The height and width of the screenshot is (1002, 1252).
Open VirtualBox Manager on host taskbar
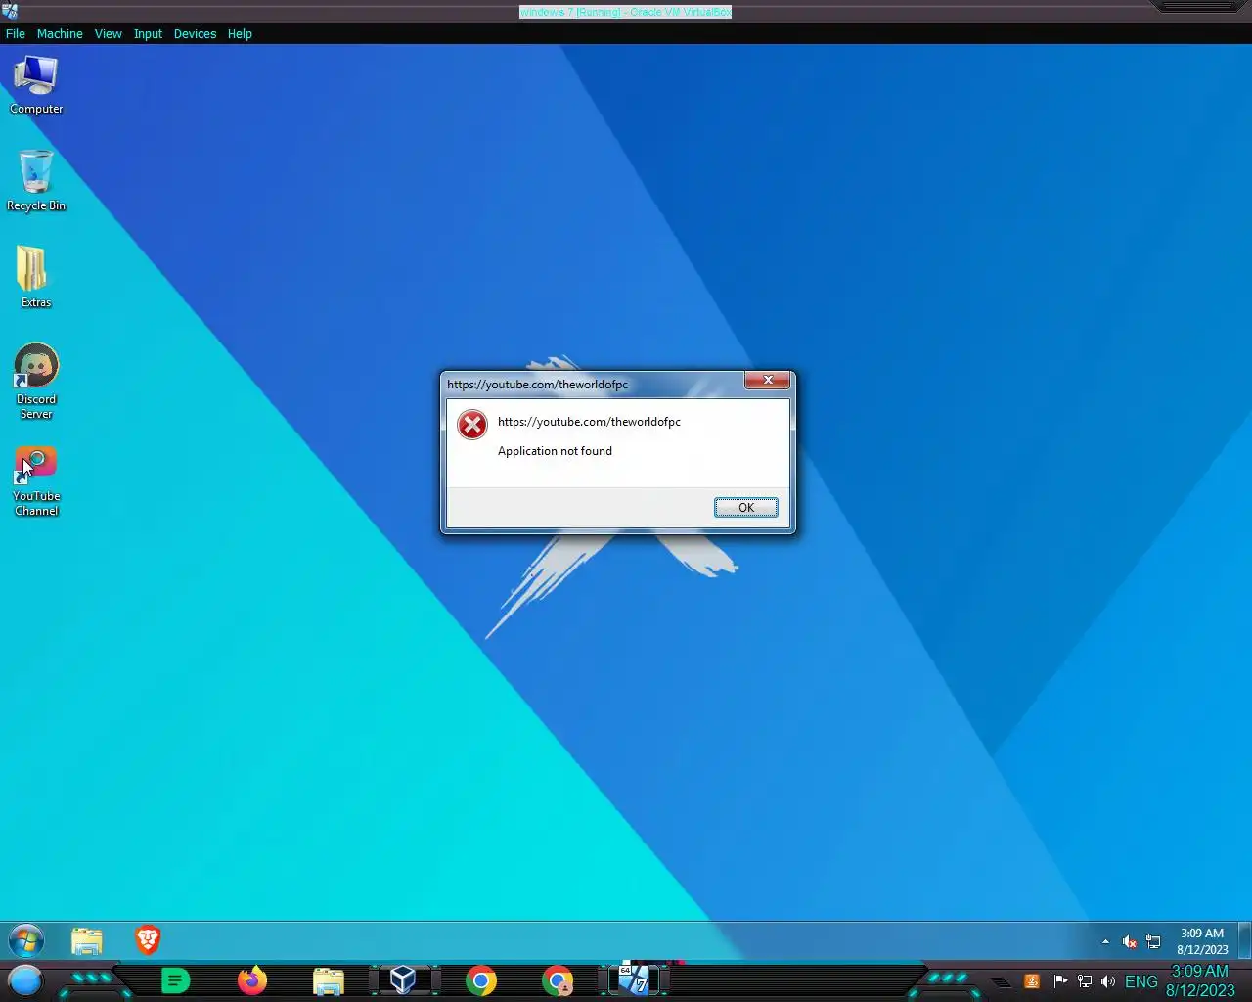pos(403,979)
